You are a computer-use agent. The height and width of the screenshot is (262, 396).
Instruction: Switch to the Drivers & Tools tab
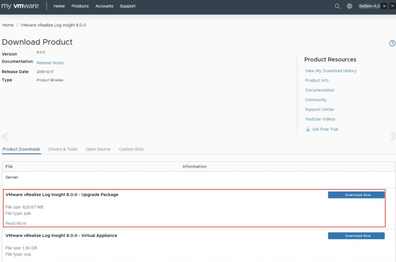(x=63, y=149)
